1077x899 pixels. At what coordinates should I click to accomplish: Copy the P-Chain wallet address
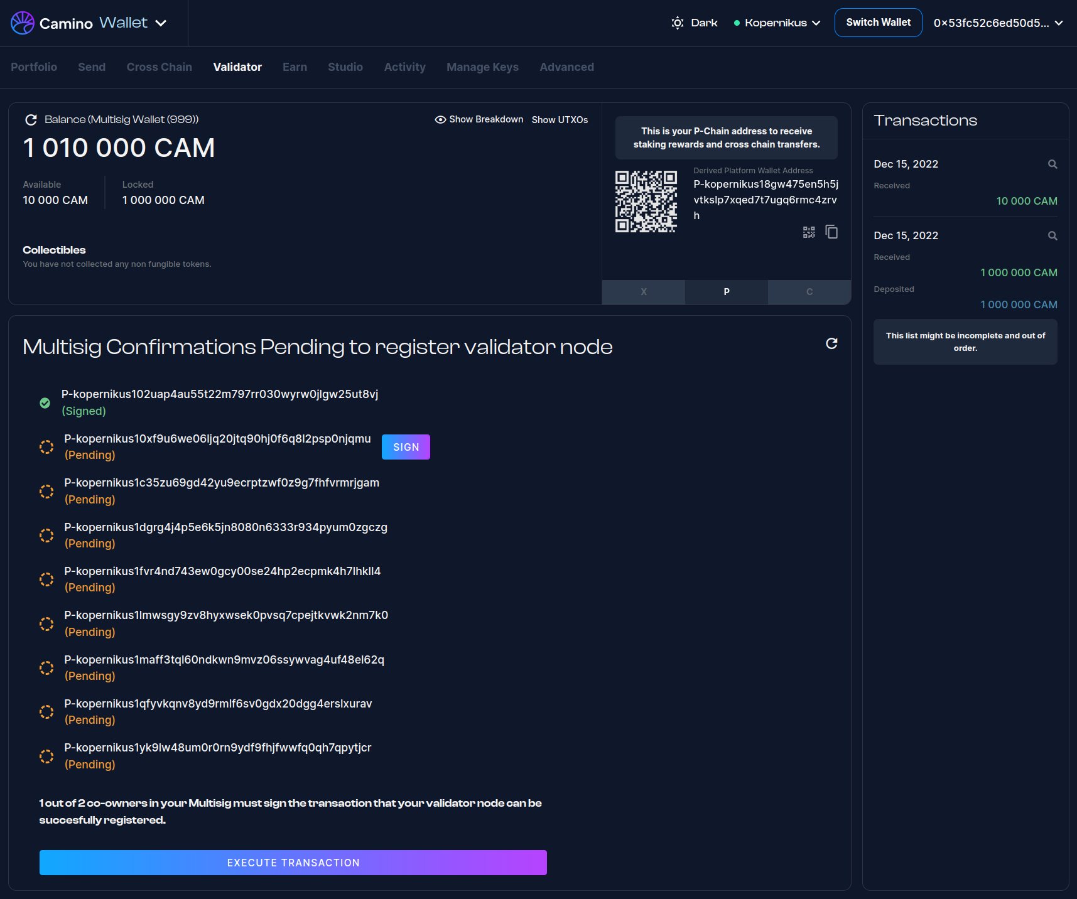831,232
